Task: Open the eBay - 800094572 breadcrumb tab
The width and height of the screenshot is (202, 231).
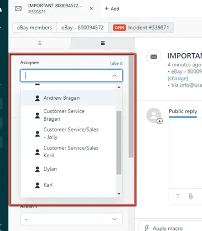Action: pos(82,28)
